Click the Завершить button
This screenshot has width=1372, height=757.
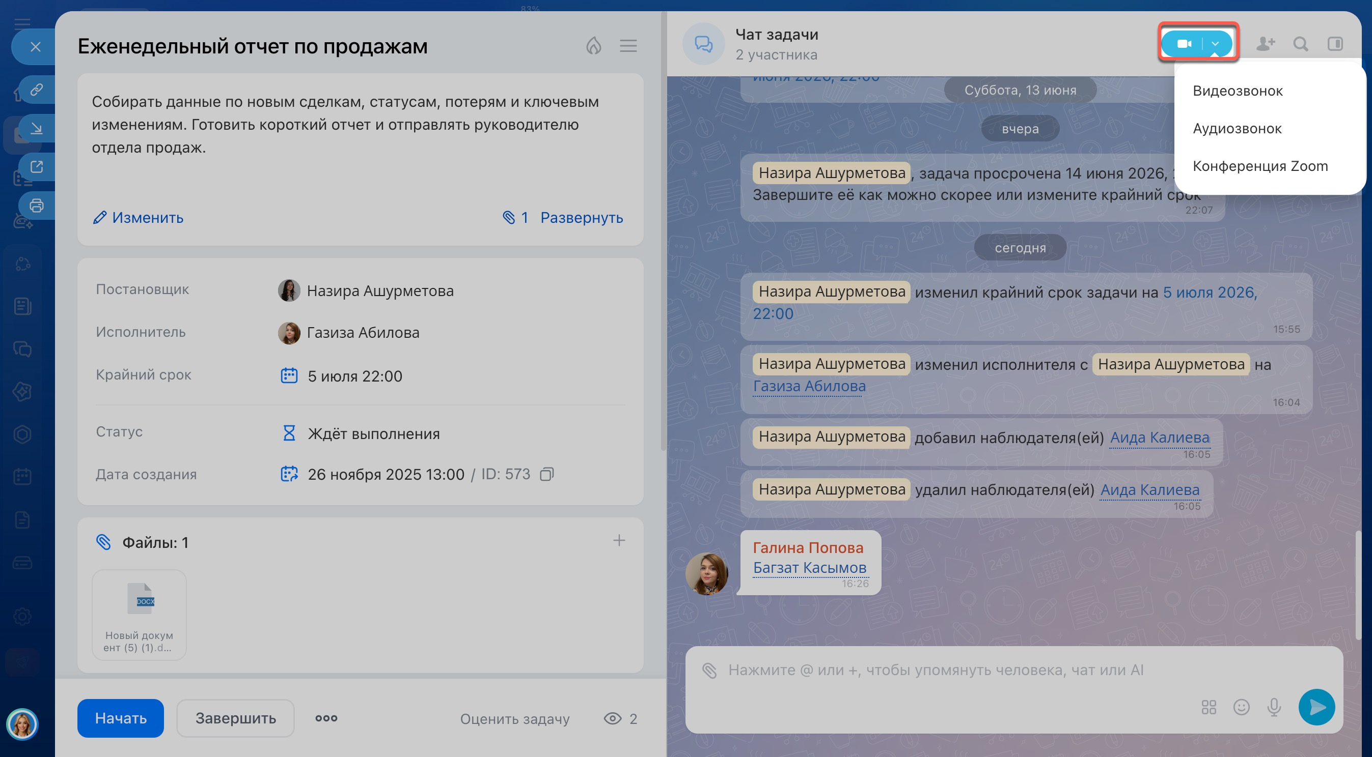[235, 718]
